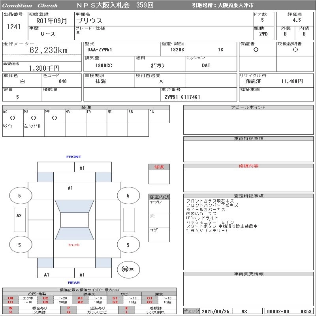
Task: Select mileage reading 62,233km
Action: (x=49, y=50)
